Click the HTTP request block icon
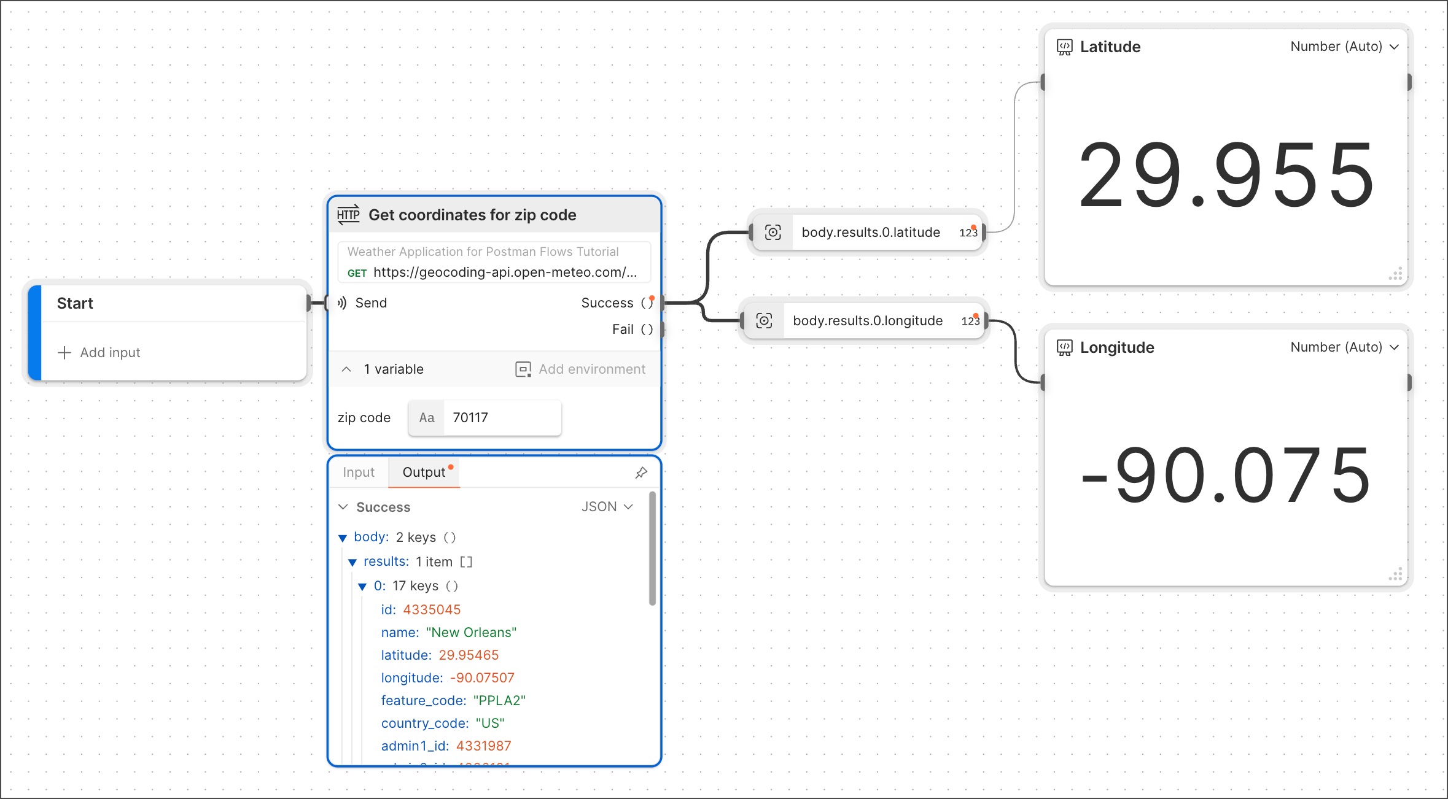Screen dimensions: 1448x799 (x=348, y=215)
